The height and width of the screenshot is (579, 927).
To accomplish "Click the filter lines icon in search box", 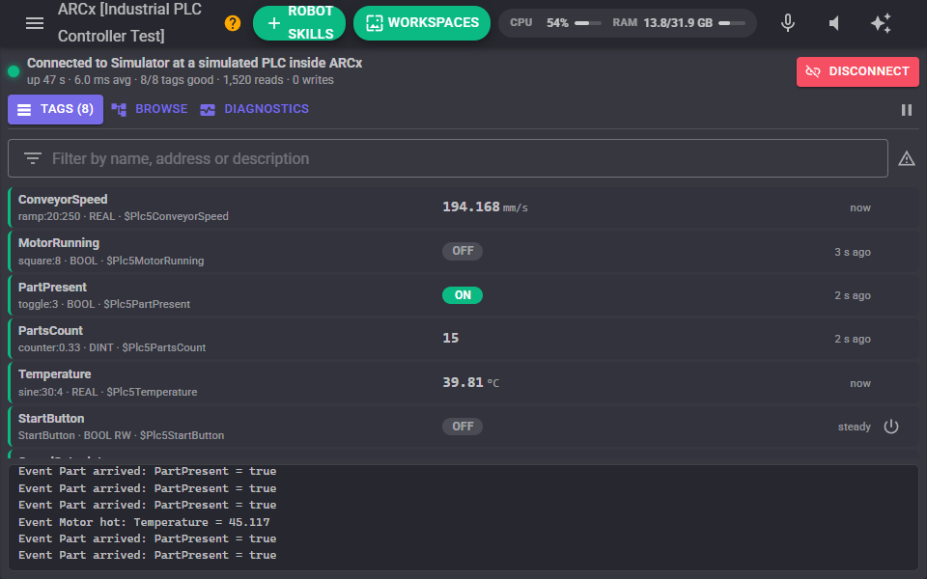I will (33, 158).
